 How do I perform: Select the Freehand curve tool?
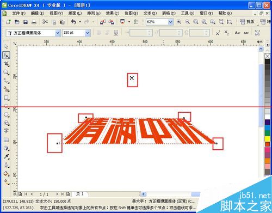[7, 81]
